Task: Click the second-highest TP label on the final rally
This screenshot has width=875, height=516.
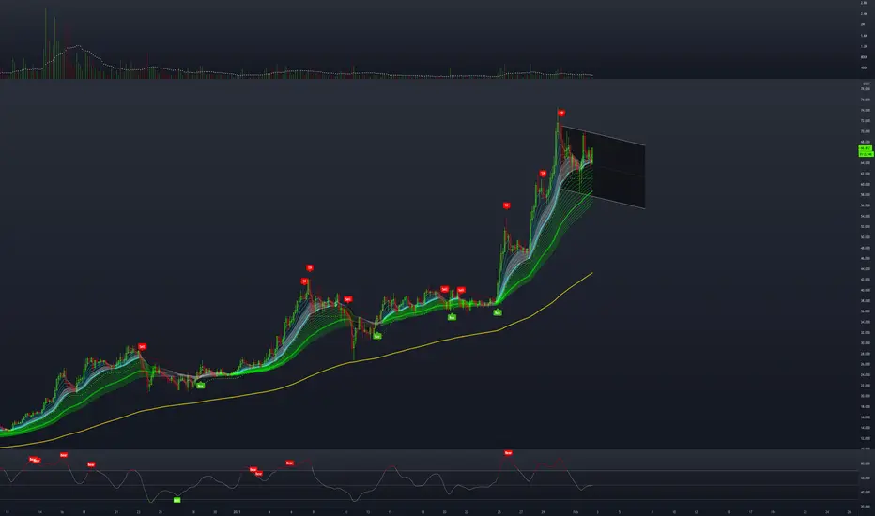Action: 543,174
